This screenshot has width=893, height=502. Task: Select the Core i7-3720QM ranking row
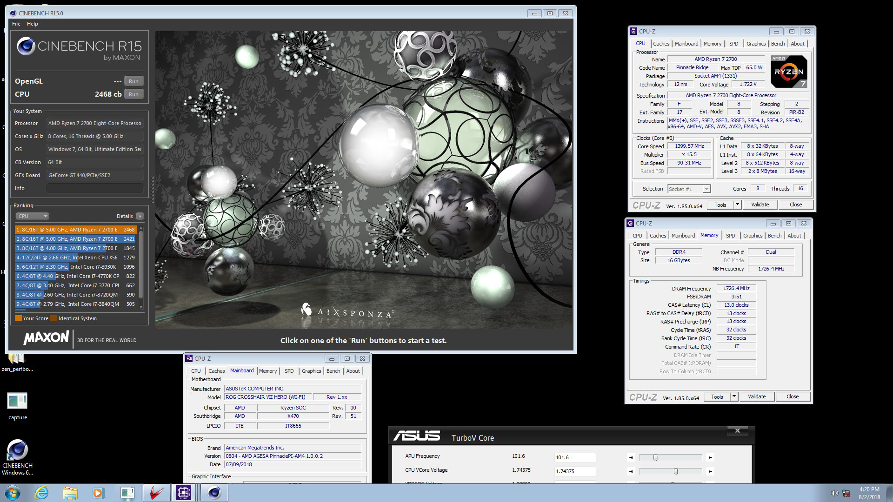[75, 295]
